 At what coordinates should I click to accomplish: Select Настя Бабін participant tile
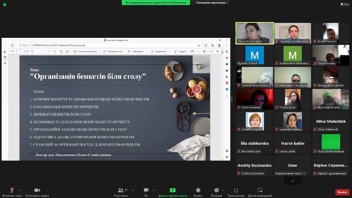coord(293,143)
